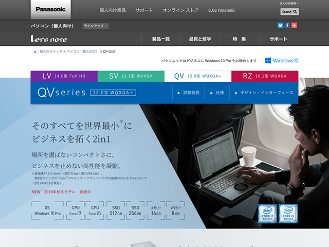Click the Intel Core i5 badge
This screenshot has width=329, height=247.
pos(288,214)
